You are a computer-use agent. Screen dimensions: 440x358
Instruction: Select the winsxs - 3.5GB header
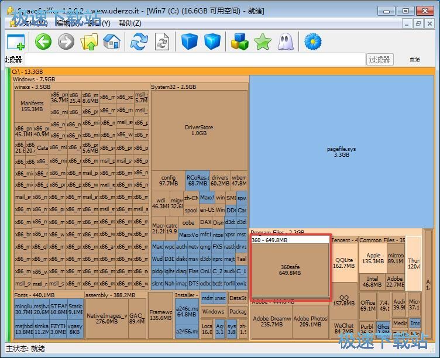82,87
